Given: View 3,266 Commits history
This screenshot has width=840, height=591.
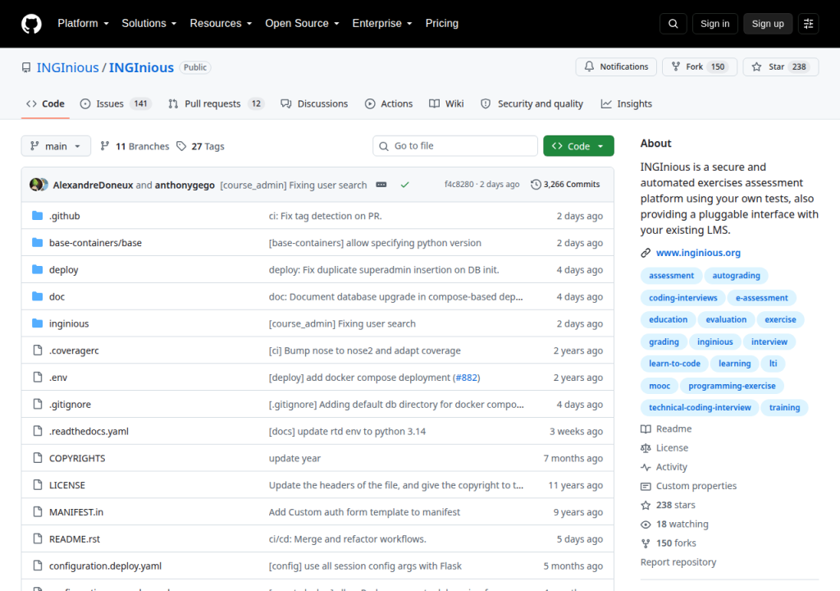Looking at the screenshot, I should pyautogui.click(x=565, y=185).
